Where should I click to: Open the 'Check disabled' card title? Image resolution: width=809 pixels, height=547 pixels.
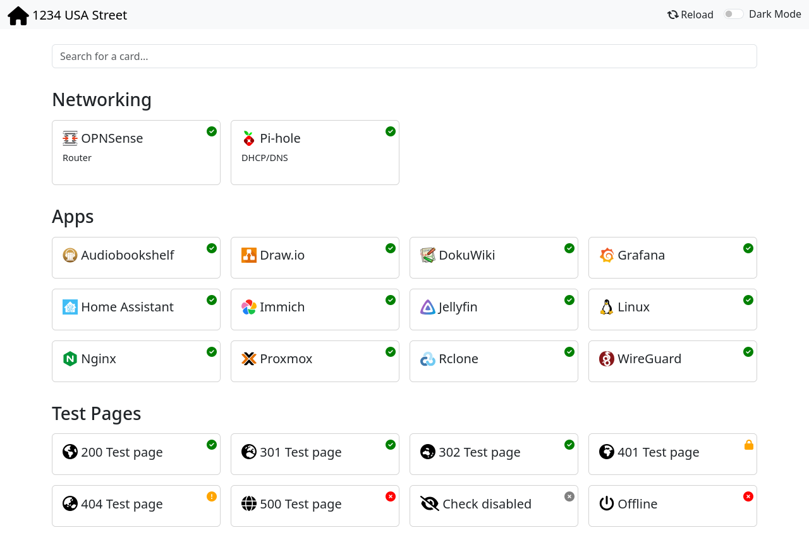pyautogui.click(x=487, y=503)
